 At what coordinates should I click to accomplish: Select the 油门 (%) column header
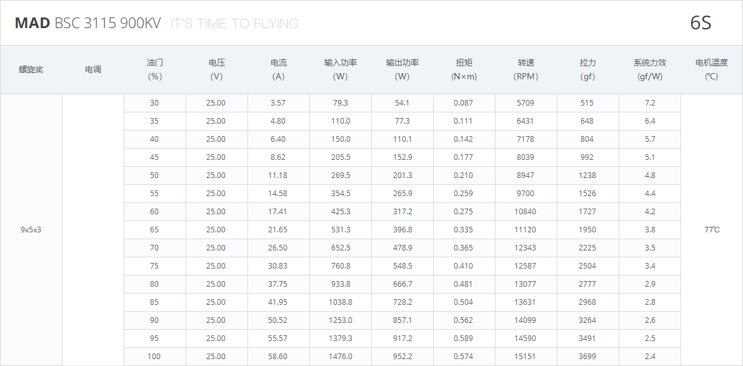(x=155, y=69)
